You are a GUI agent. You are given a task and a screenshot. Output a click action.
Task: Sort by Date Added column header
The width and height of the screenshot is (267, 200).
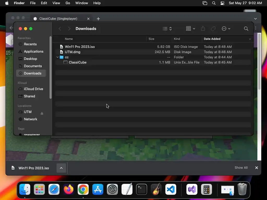coord(212,39)
